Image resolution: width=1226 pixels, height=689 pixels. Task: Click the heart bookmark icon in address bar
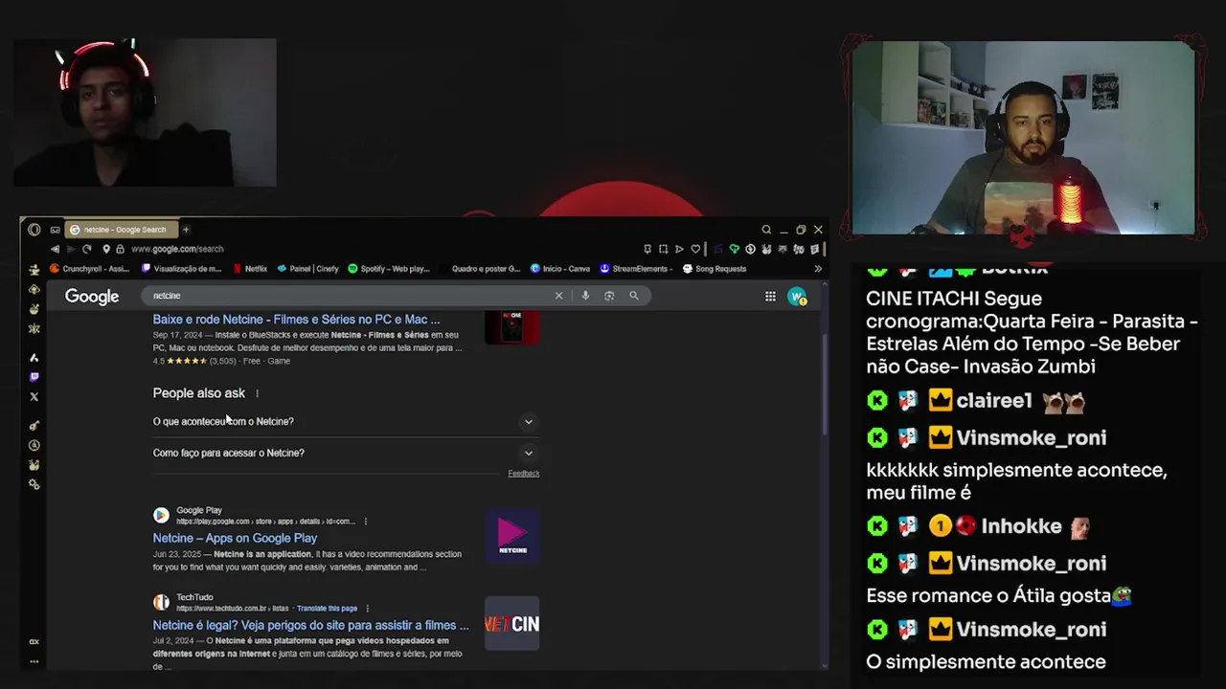point(695,249)
